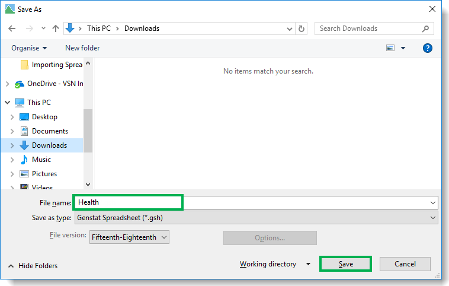Select the Pictures folder in sidebar
449x286 pixels.
pos(44,174)
